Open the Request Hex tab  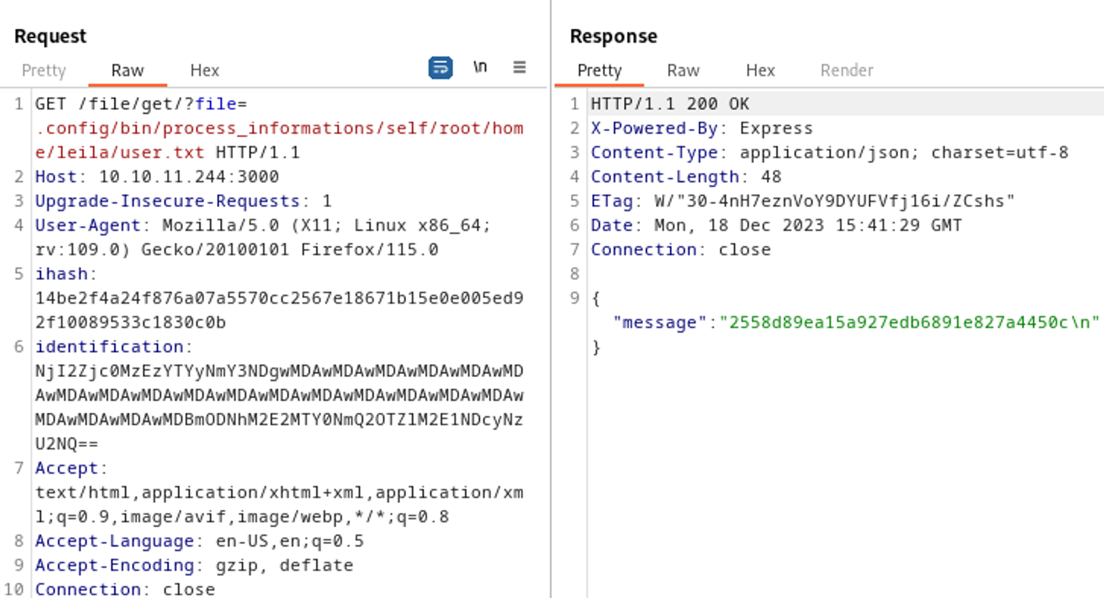tap(204, 71)
